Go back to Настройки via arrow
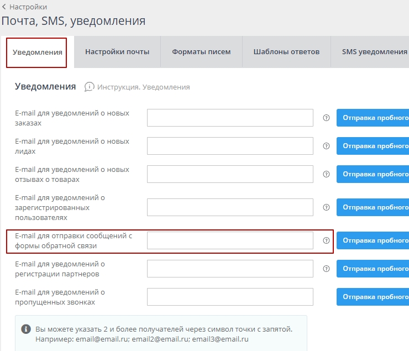The width and height of the screenshot is (409, 351). [x=4, y=7]
